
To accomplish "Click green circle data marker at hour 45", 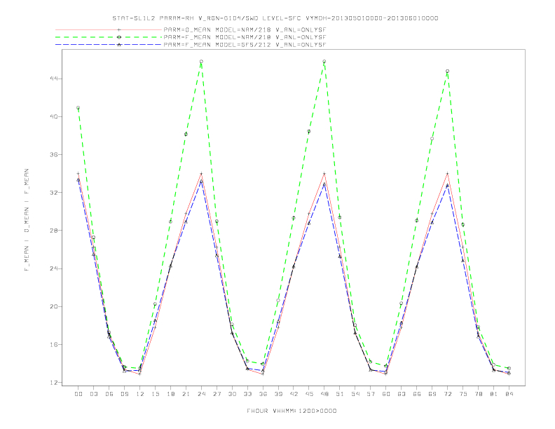I will pos(309,131).
